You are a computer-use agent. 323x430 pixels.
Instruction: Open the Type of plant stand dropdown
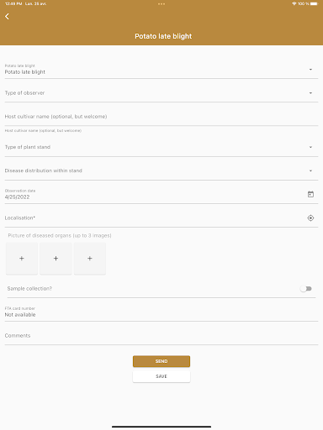(161, 147)
